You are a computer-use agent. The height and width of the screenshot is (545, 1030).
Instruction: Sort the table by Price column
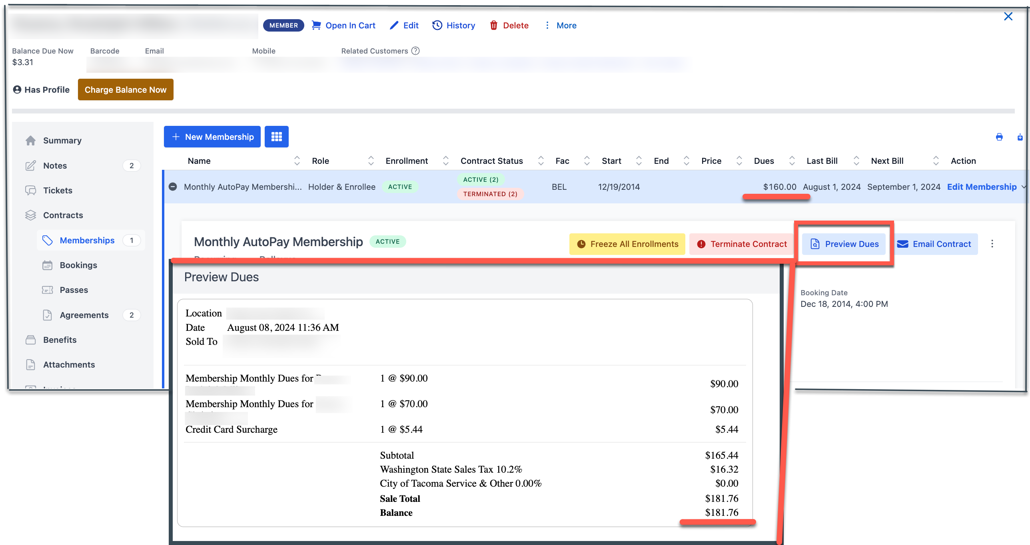[x=739, y=161]
